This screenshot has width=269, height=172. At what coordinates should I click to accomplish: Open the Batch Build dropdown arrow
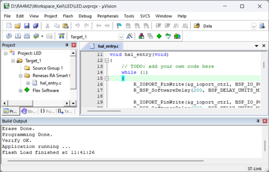42,36
